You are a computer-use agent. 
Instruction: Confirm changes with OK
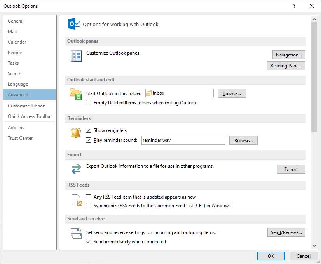click(x=271, y=256)
